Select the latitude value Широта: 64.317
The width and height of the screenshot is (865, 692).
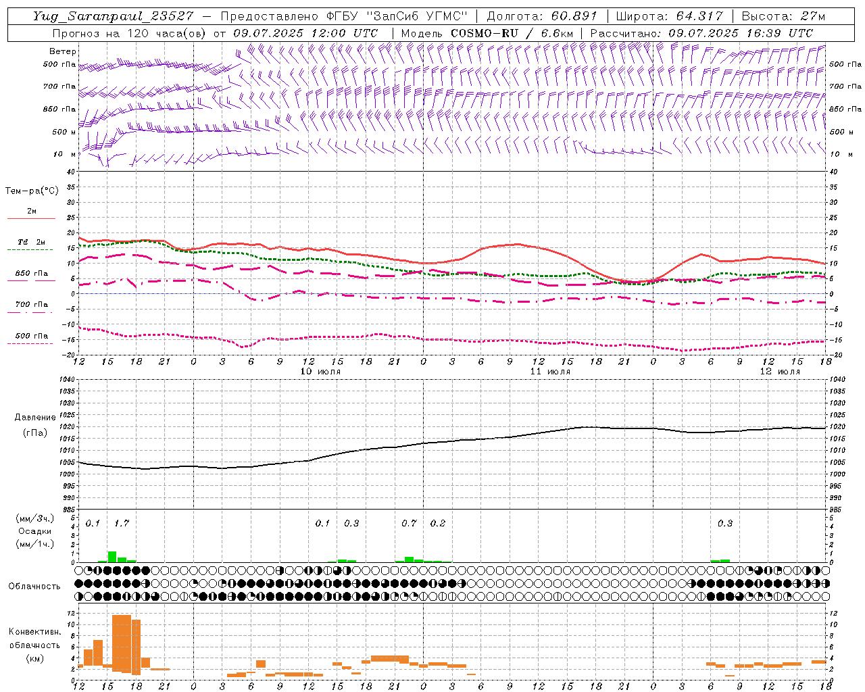click(x=669, y=16)
